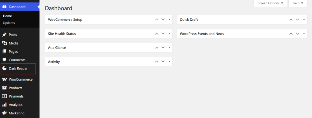
Task: Move WordPress Events and News widget down
Action: [x=297, y=34]
